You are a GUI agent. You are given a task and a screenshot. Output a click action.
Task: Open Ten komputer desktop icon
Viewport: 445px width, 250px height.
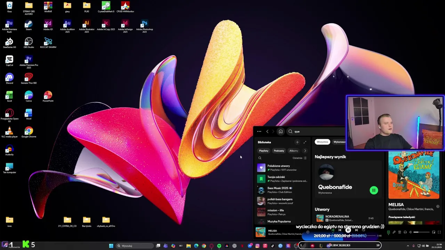tap(9, 168)
